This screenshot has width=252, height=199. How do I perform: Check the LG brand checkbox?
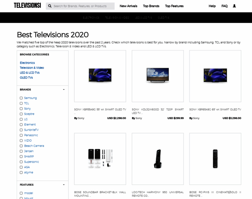tap(21, 119)
